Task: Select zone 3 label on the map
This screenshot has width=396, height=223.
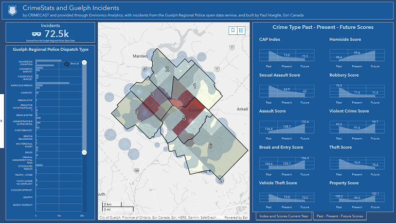Action: [152, 95]
